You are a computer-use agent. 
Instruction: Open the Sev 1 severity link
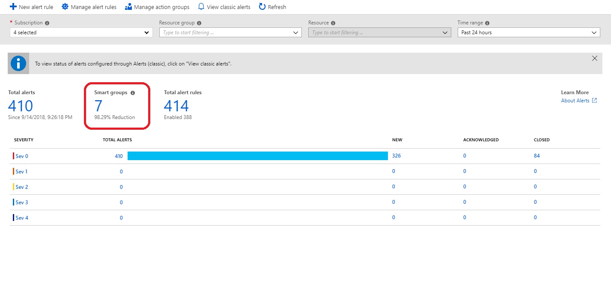21,172
